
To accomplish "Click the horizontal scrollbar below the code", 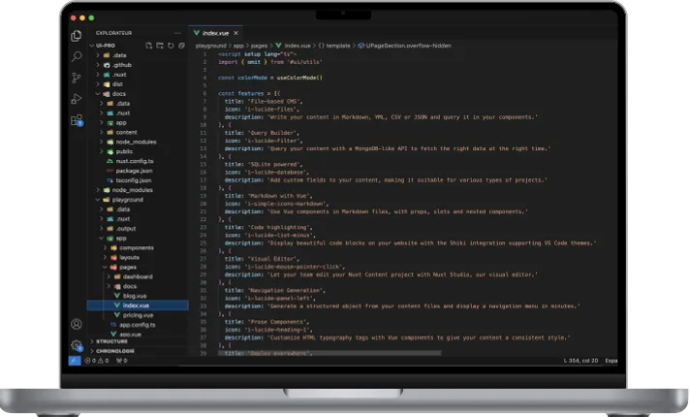I will point(329,353).
